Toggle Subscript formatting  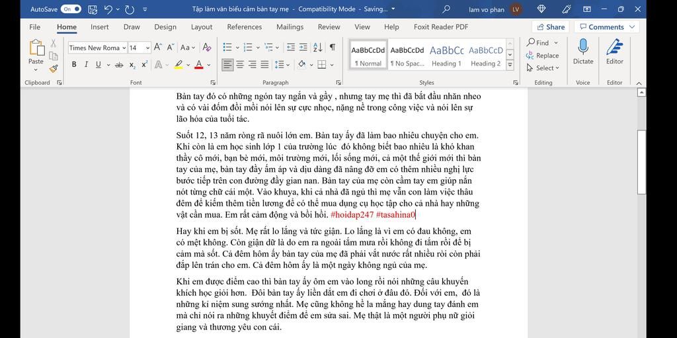click(x=132, y=65)
